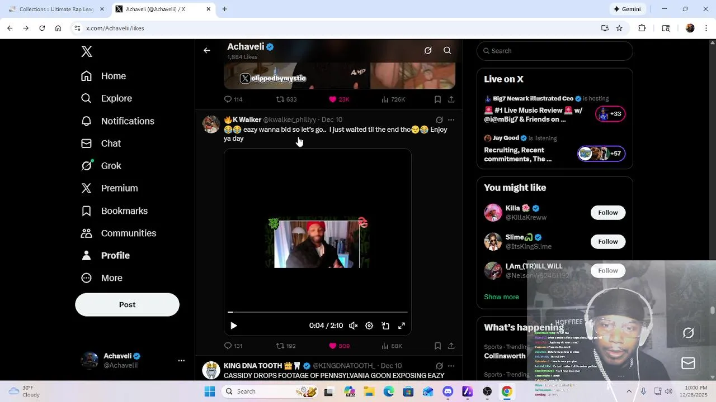Open video settings gear on K Walker's video
Image resolution: width=716 pixels, height=402 pixels.
369,326
